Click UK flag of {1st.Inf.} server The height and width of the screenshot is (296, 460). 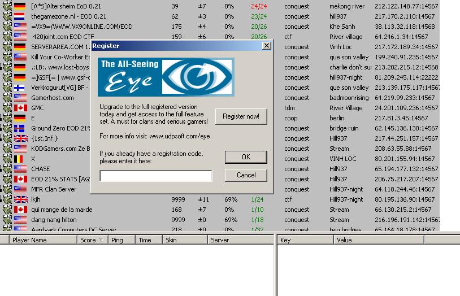click(20, 138)
